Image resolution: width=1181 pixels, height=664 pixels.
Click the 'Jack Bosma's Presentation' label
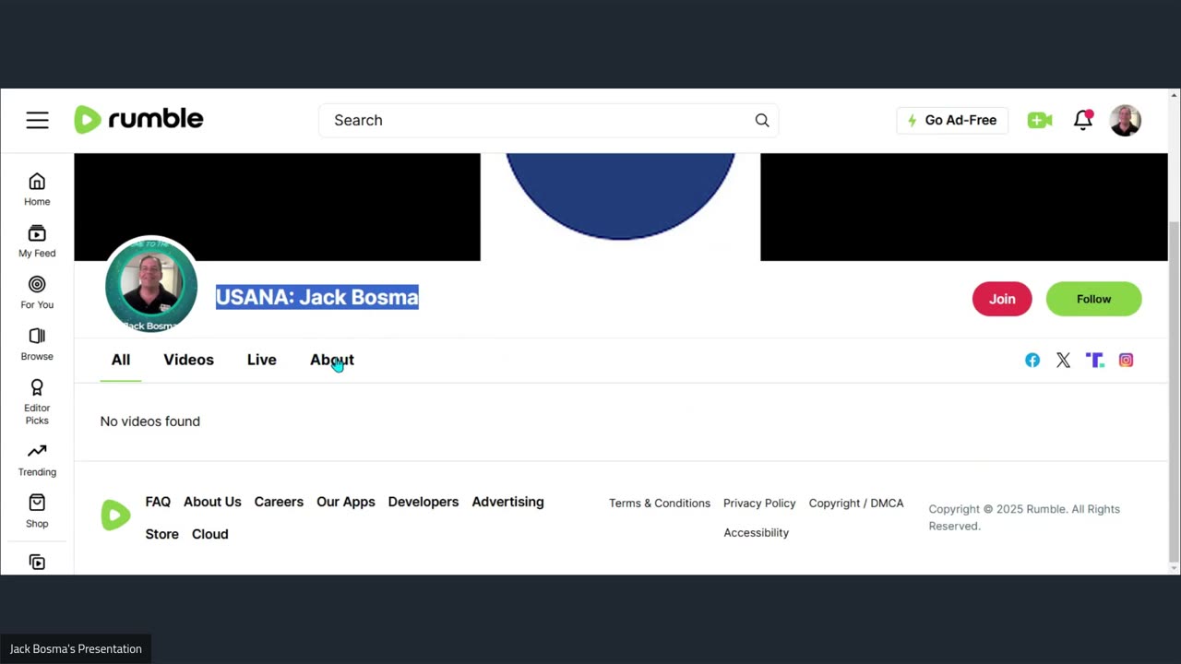coord(76,649)
